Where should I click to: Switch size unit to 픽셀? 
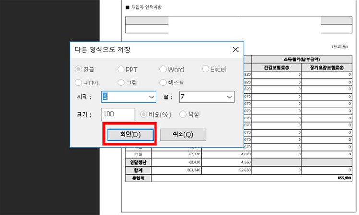point(183,114)
